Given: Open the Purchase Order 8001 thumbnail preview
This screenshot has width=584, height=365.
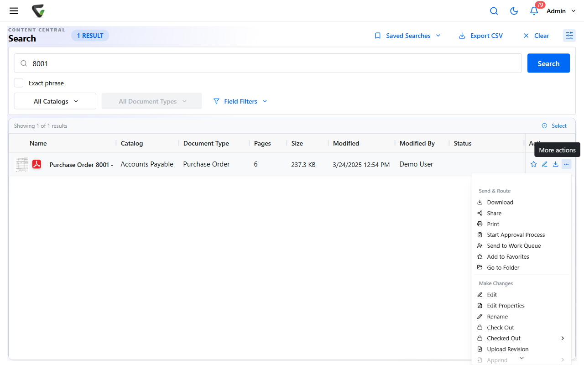Looking at the screenshot, I should click(x=22, y=164).
